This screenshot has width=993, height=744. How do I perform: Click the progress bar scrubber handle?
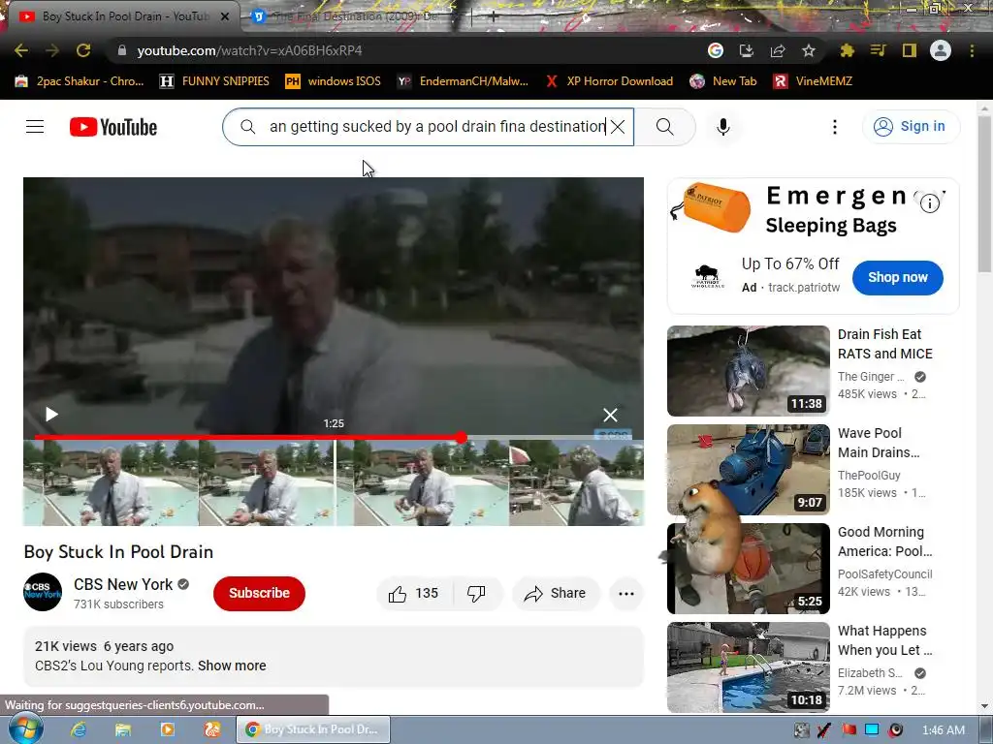pos(461,437)
